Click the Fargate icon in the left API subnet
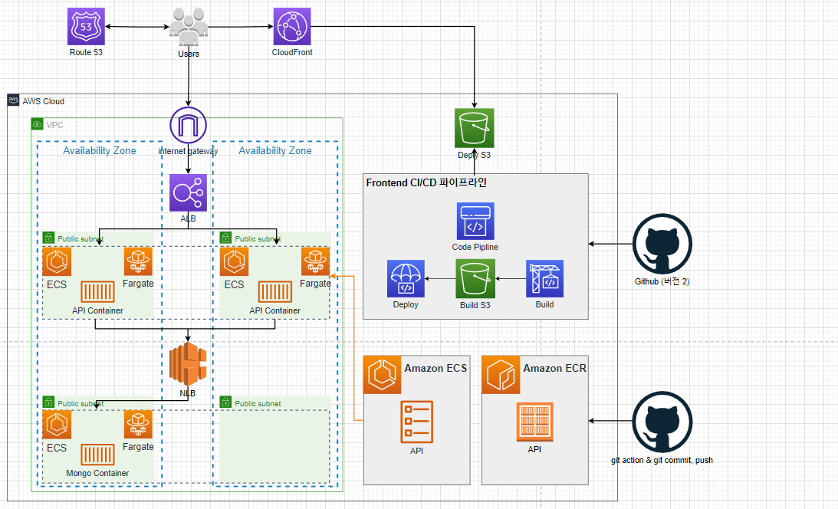This screenshot has height=509, width=838. coord(138,261)
